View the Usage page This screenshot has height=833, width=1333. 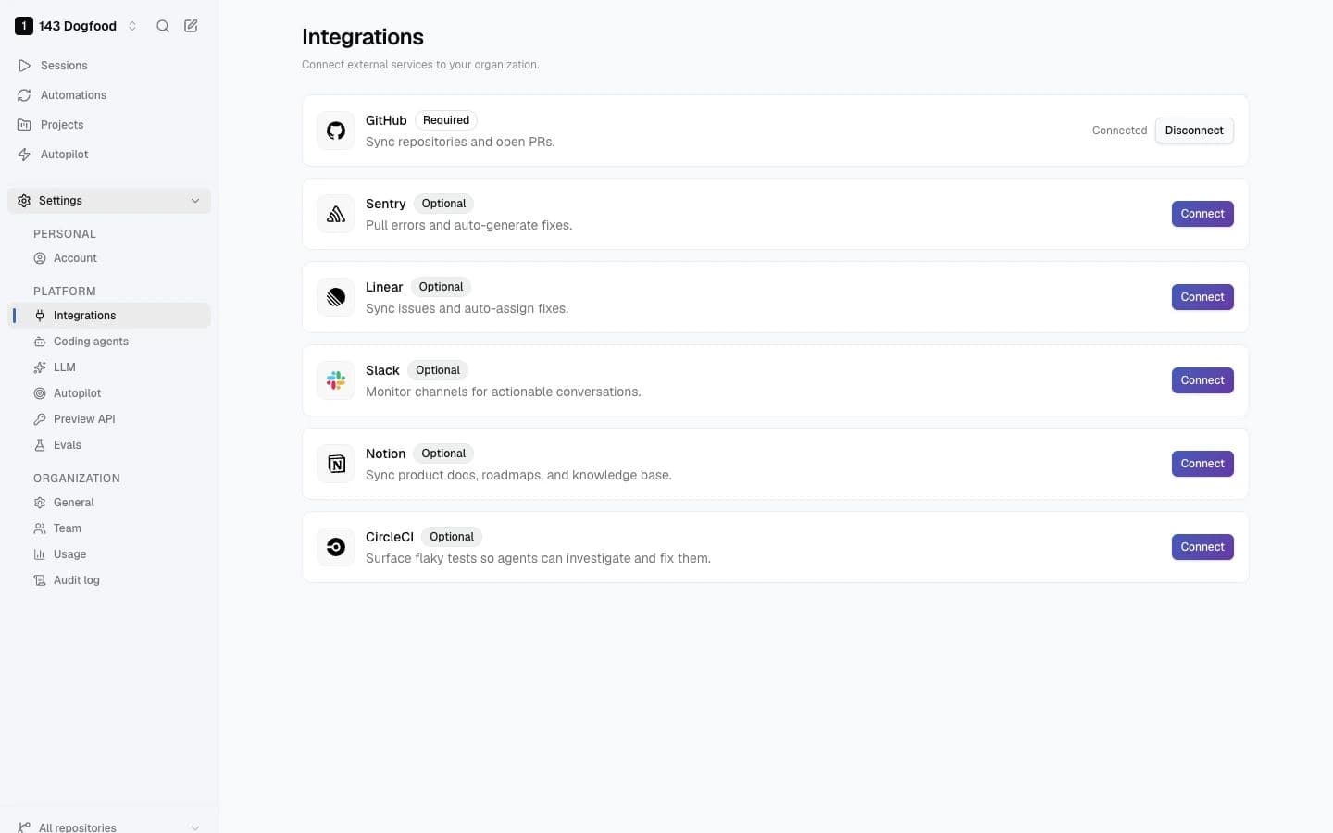[109, 554]
